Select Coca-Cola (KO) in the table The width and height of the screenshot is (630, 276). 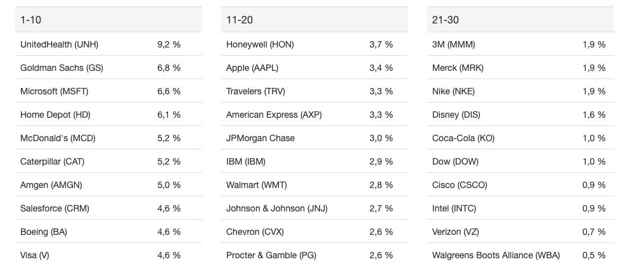point(463,138)
